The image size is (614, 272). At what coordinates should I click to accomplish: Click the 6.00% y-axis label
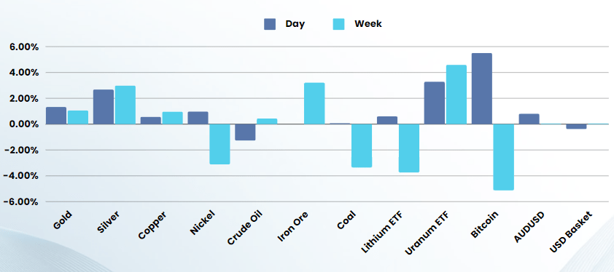[x=23, y=47]
